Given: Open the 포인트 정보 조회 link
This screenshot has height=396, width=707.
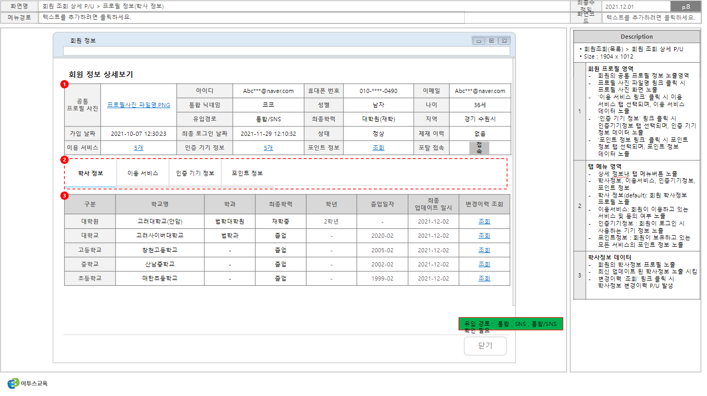Looking at the screenshot, I should click(x=379, y=148).
